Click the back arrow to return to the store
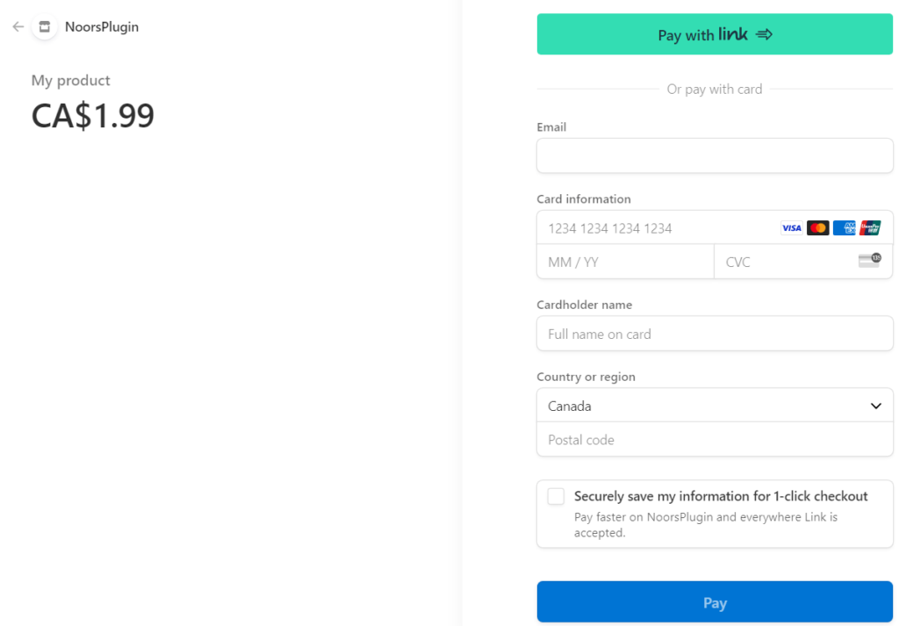This screenshot has width=899, height=626. coord(17,26)
